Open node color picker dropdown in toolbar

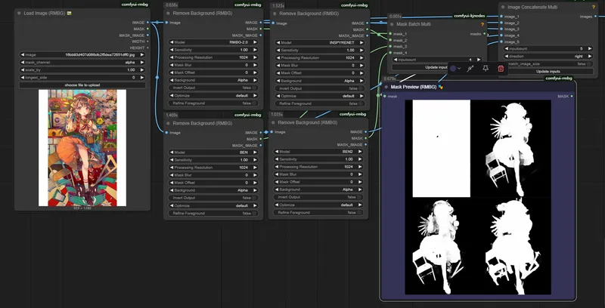[x=455, y=69]
